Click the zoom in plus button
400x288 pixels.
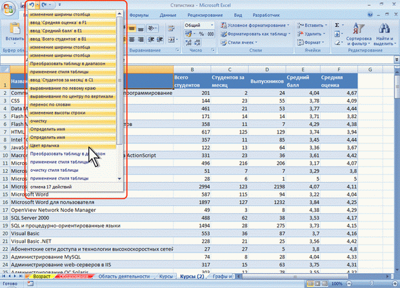395,283
